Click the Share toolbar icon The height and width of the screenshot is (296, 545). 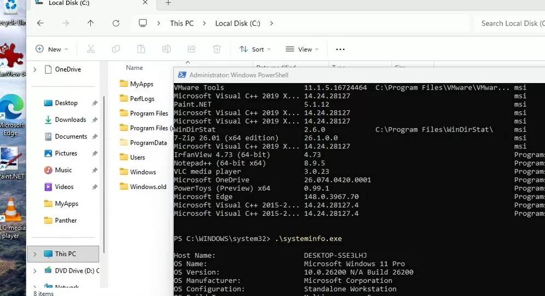[192, 49]
